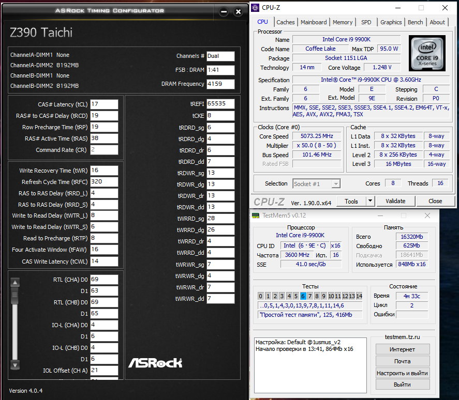459x400 pixels.
Task: Click the Почта button in TestMem5
Action: [403, 361]
